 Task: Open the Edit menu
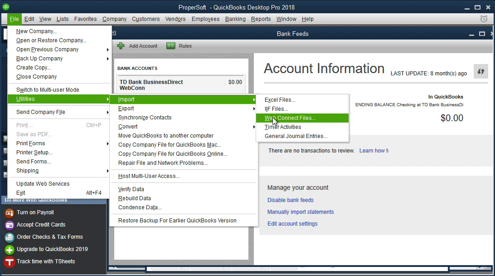pos(29,19)
